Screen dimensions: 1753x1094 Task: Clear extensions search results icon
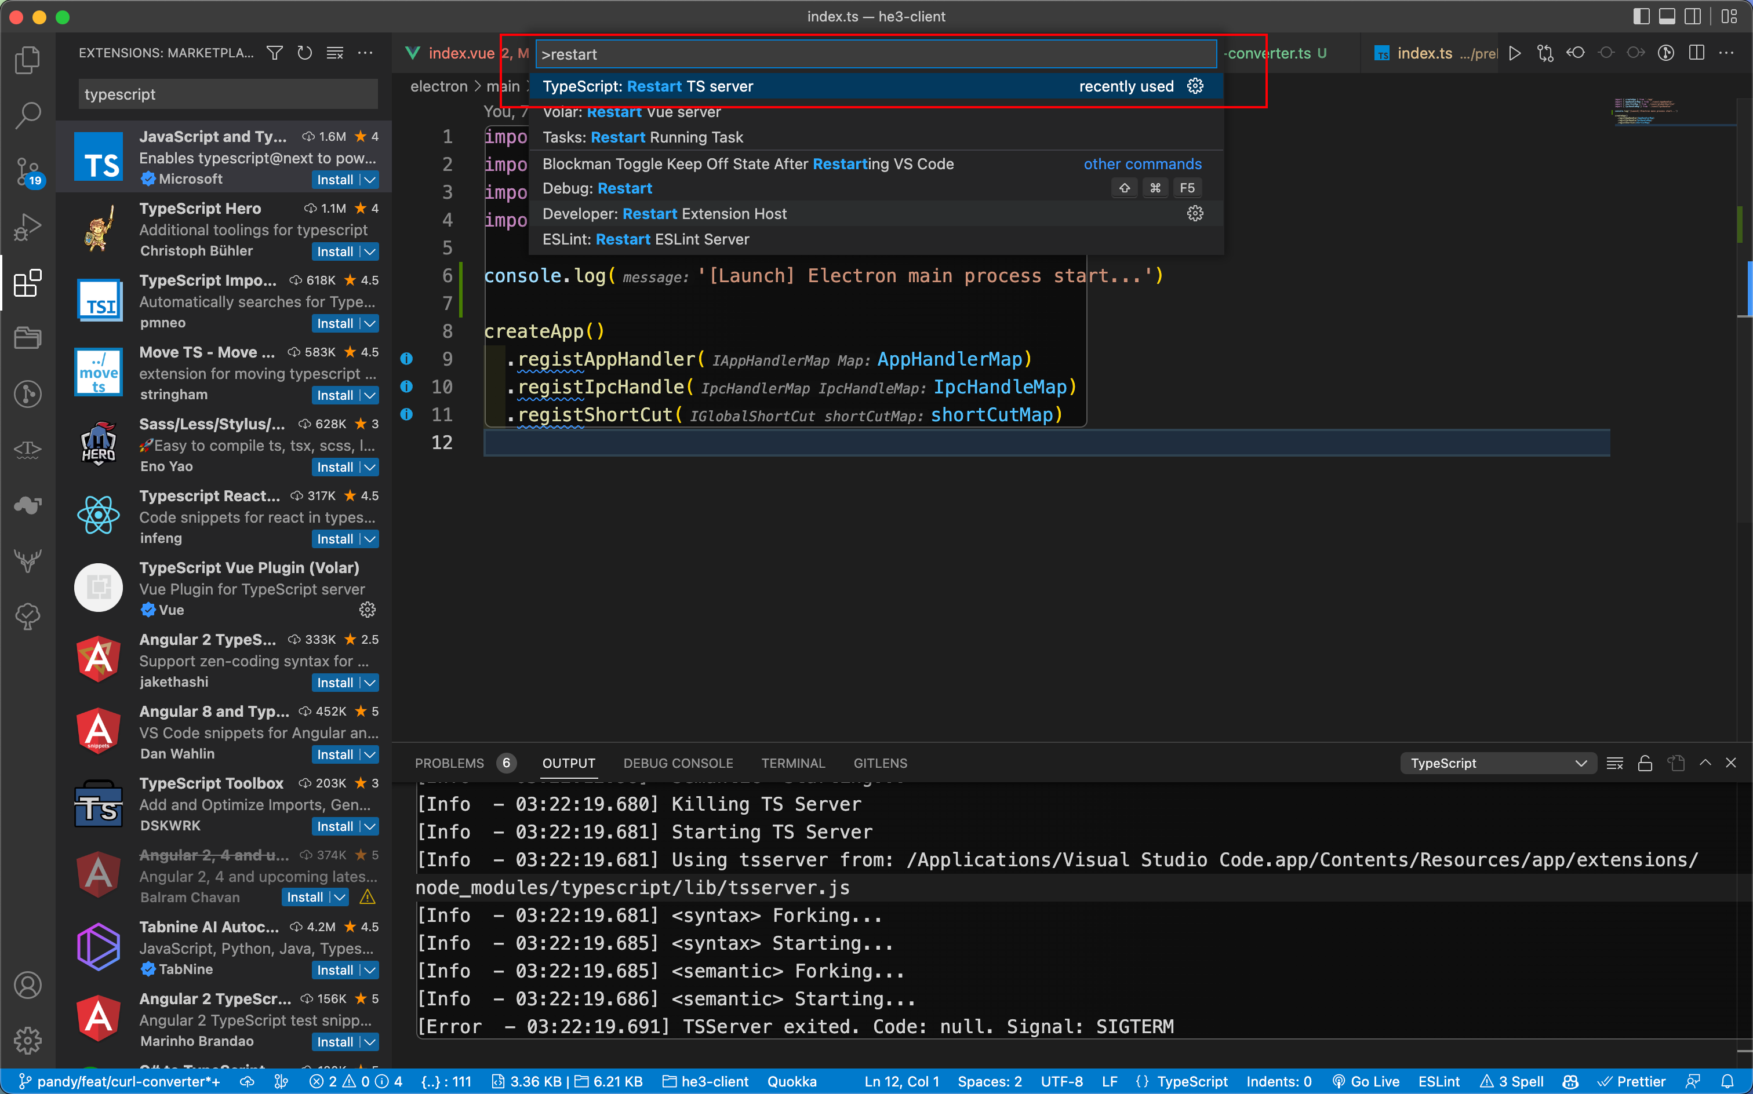tap(335, 53)
